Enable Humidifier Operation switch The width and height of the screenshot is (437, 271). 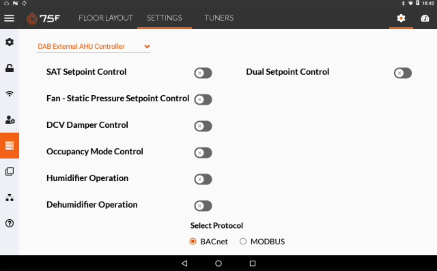pos(203,179)
